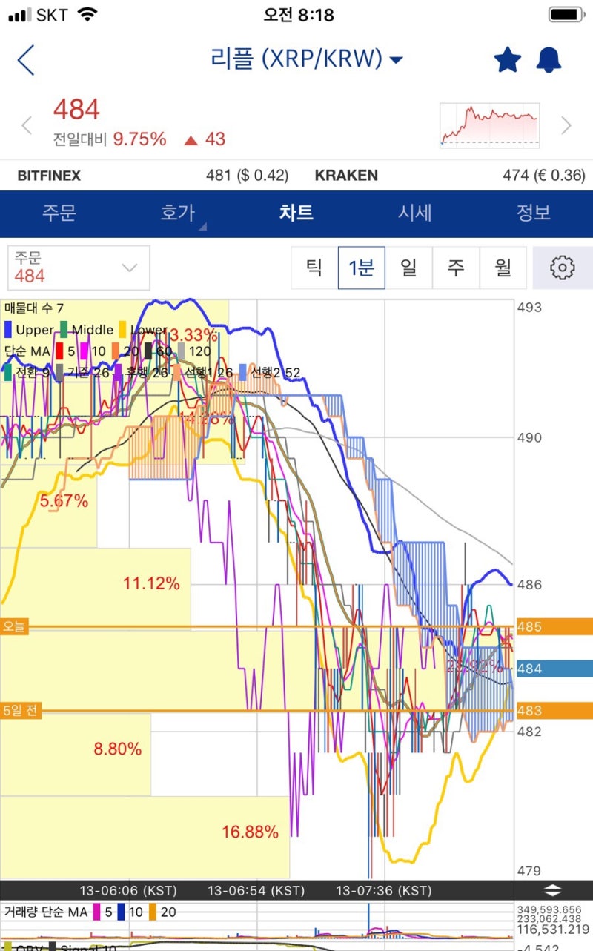This screenshot has width=593, height=951.
Task: Tap the right arrow to view next coin
Action: pos(567,125)
